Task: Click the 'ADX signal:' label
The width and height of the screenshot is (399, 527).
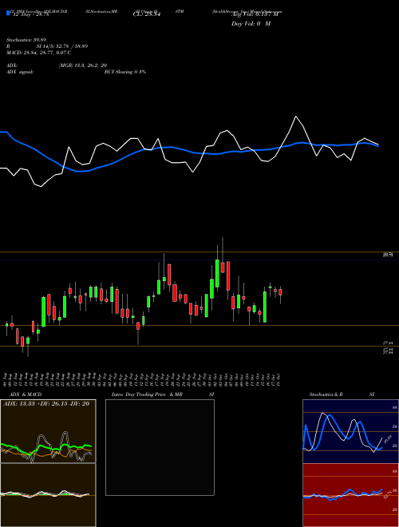Action: (x=20, y=72)
